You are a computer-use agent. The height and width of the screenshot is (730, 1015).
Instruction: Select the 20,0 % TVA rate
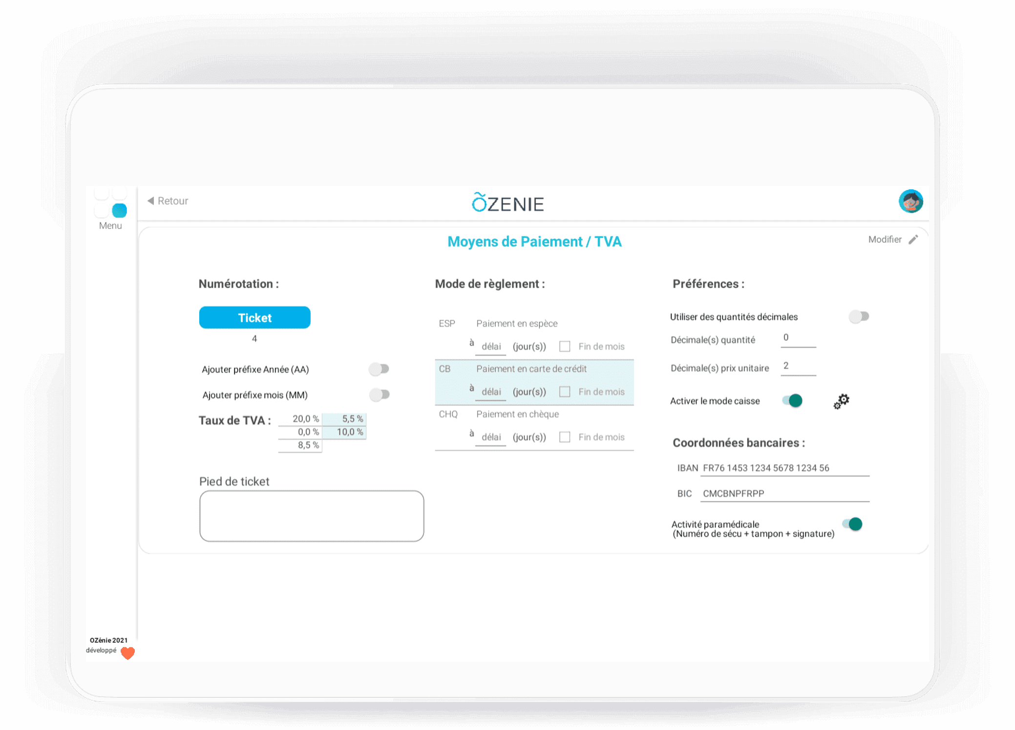[300, 419]
